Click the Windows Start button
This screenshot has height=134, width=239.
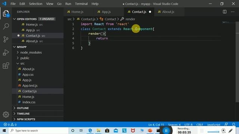4,131
